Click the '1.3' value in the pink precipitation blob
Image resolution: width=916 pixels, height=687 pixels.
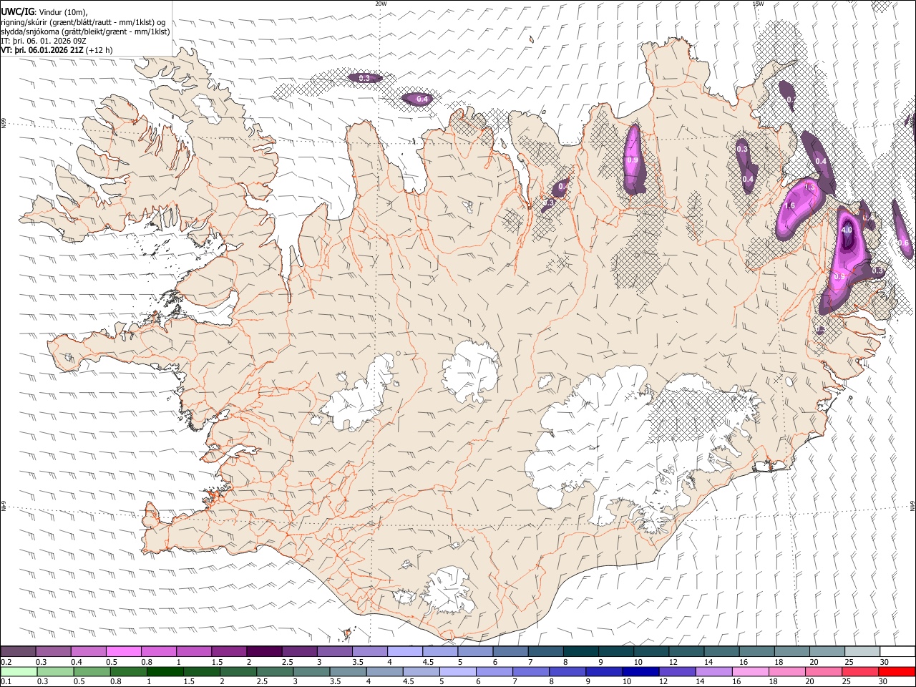point(810,187)
